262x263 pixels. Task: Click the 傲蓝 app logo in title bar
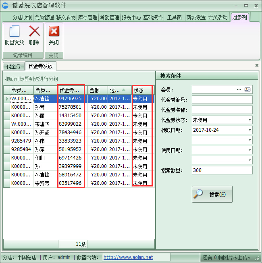[x=5, y=6]
